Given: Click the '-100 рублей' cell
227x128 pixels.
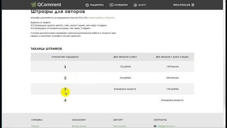Looking at the screenshot, I should [x=172, y=89].
